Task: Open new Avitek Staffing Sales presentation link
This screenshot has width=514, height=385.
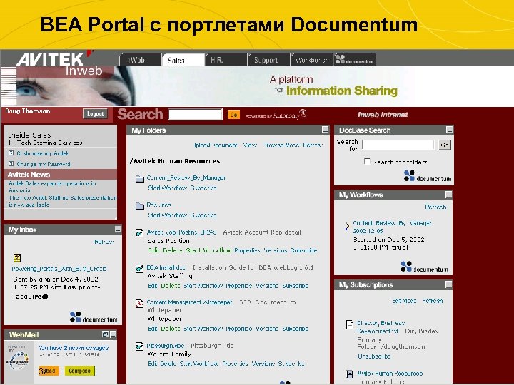Action: click(62, 201)
